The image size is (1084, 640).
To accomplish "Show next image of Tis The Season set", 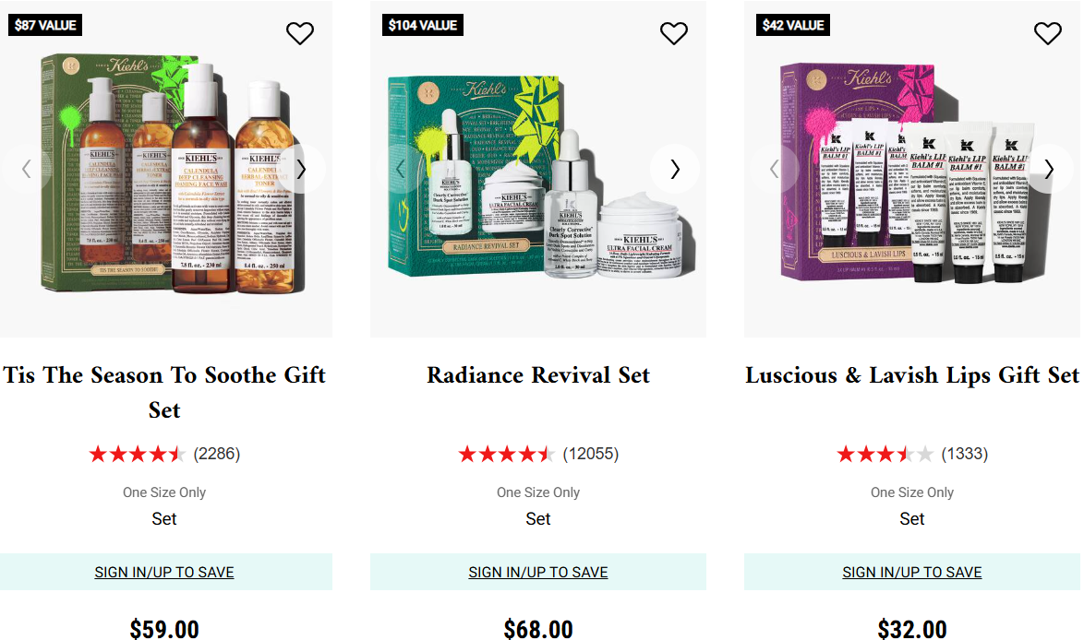I will (301, 169).
